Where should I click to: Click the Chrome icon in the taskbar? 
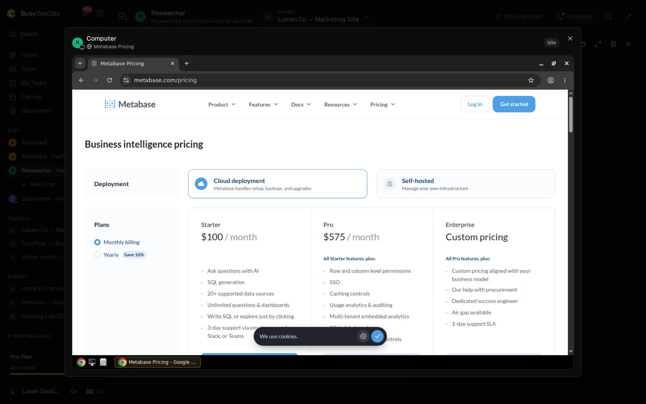[x=81, y=362]
